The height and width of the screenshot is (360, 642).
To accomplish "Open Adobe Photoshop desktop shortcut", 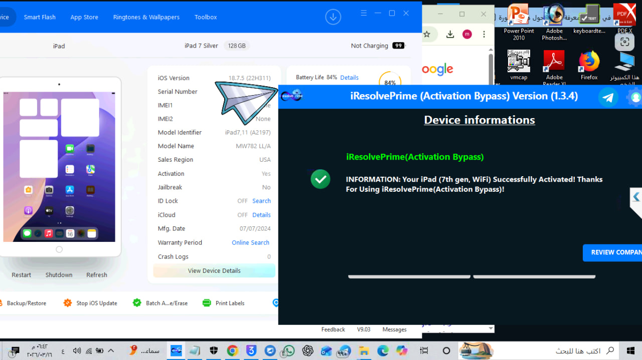I will [554, 22].
